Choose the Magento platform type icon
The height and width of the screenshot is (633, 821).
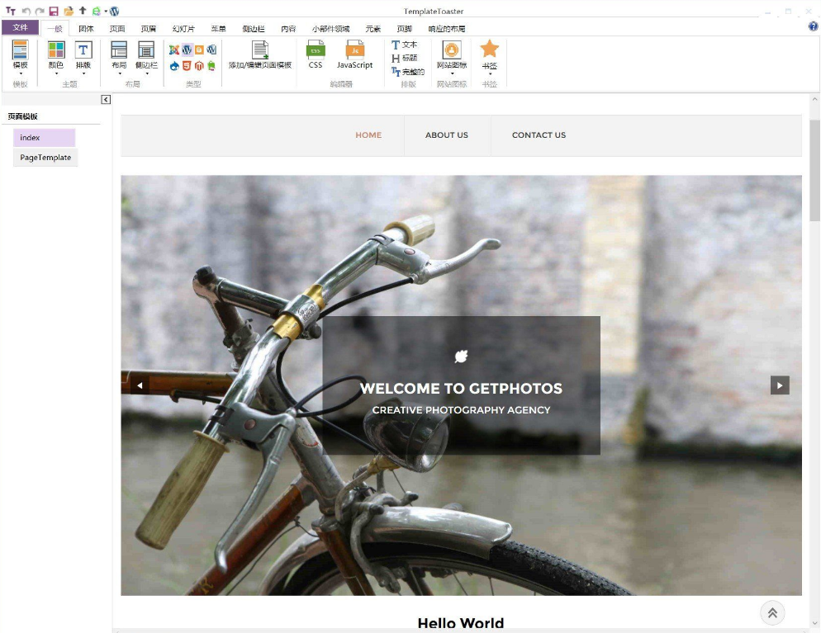click(x=199, y=66)
